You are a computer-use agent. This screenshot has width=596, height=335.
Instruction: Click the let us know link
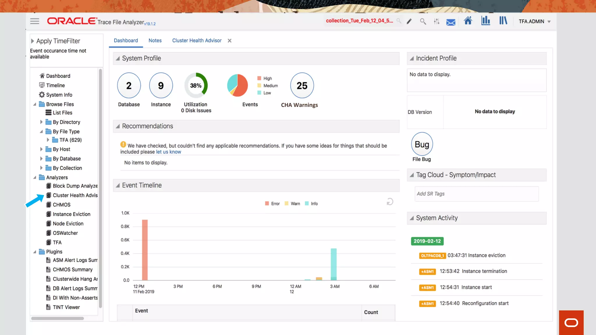click(168, 152)
